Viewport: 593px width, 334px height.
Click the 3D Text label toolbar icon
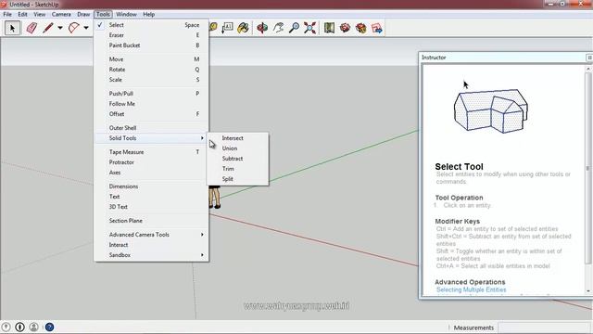click(x=227, y=28)
